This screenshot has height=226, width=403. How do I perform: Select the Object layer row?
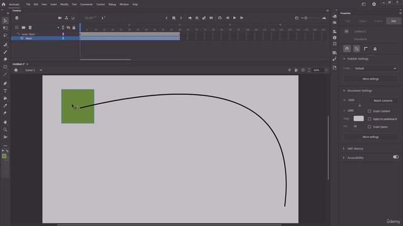tap(45, 38)
